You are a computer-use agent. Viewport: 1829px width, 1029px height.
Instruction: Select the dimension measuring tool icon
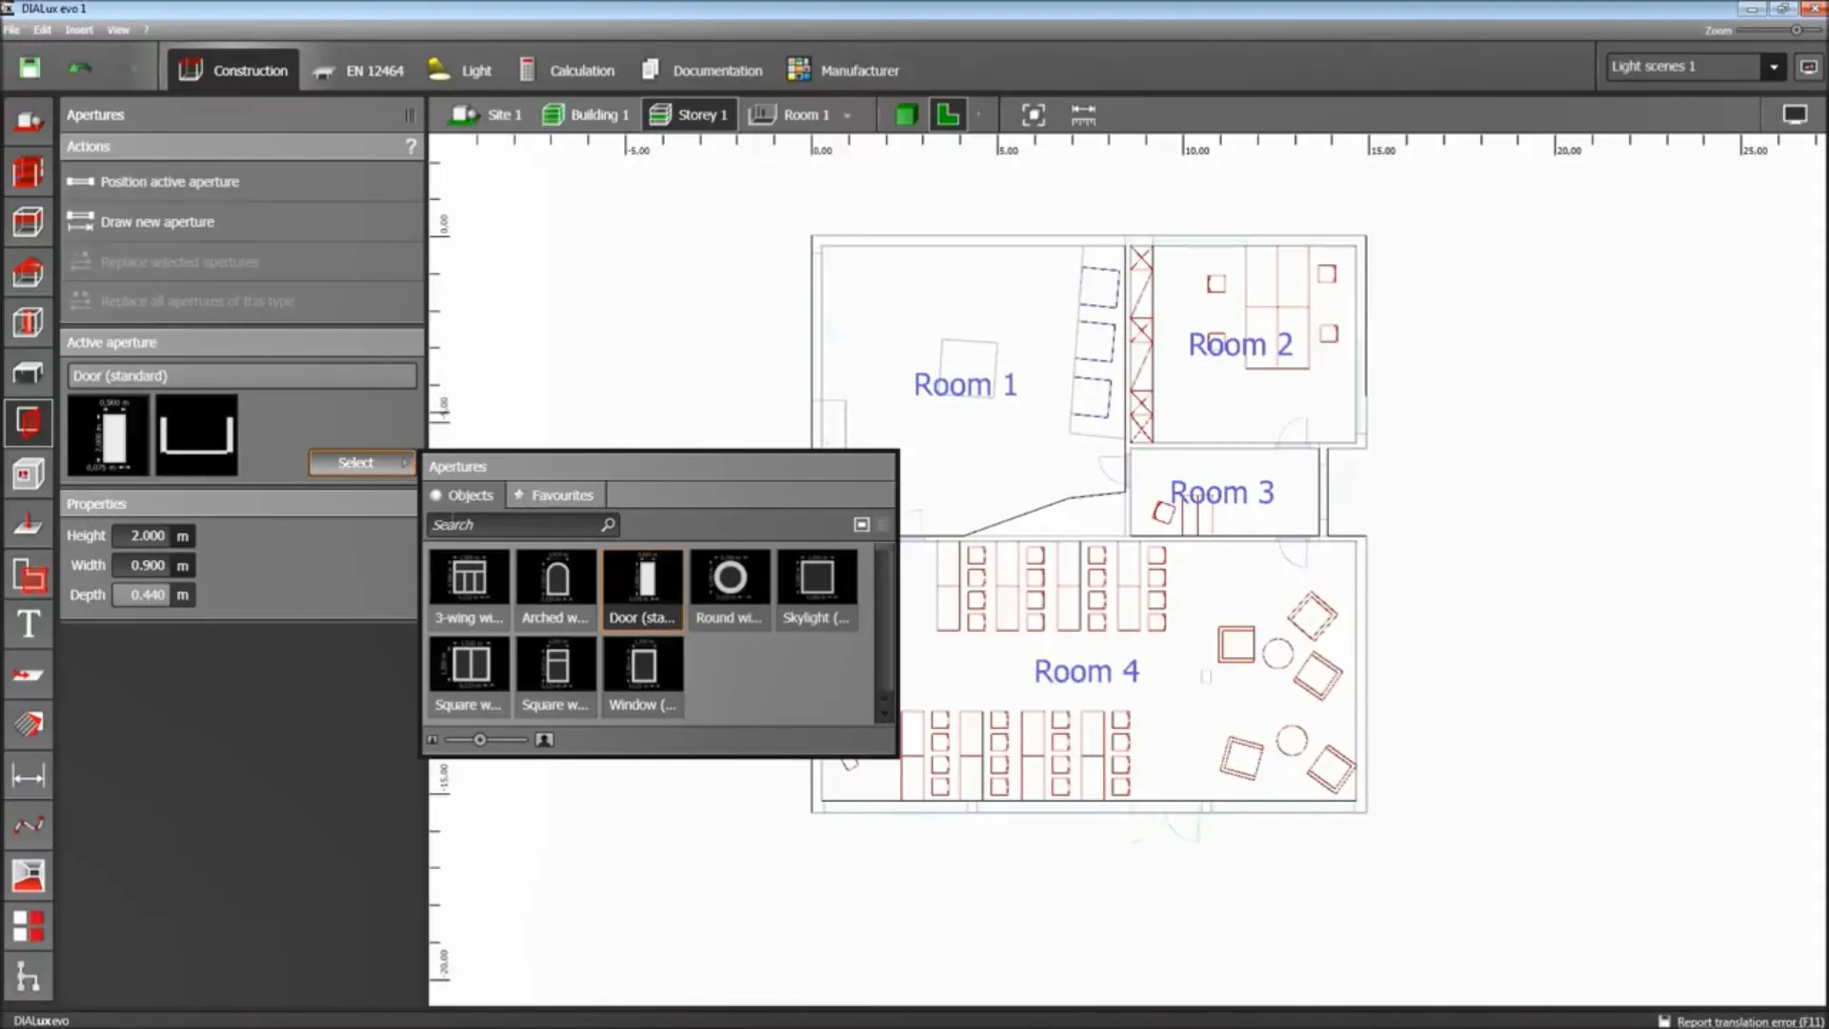pyautogui.click(x=28, y=777)
